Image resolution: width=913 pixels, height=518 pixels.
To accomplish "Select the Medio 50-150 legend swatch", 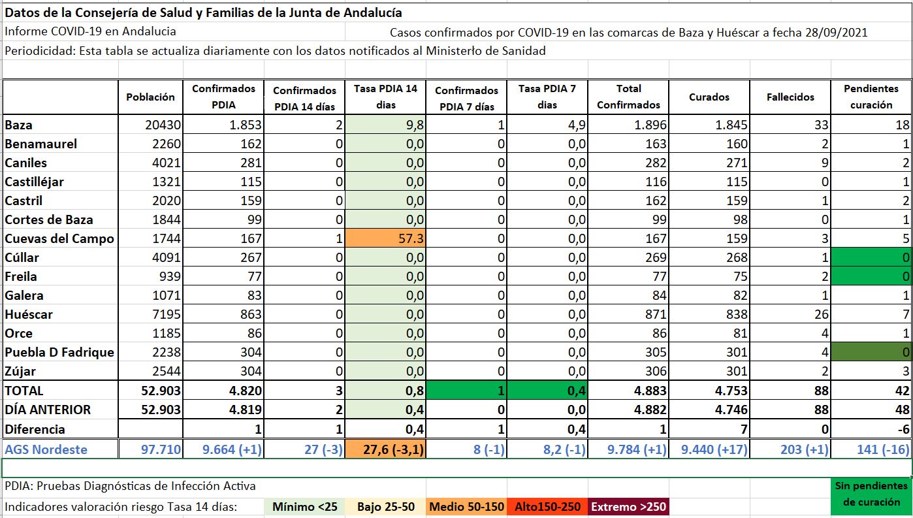I will point(468,507).
